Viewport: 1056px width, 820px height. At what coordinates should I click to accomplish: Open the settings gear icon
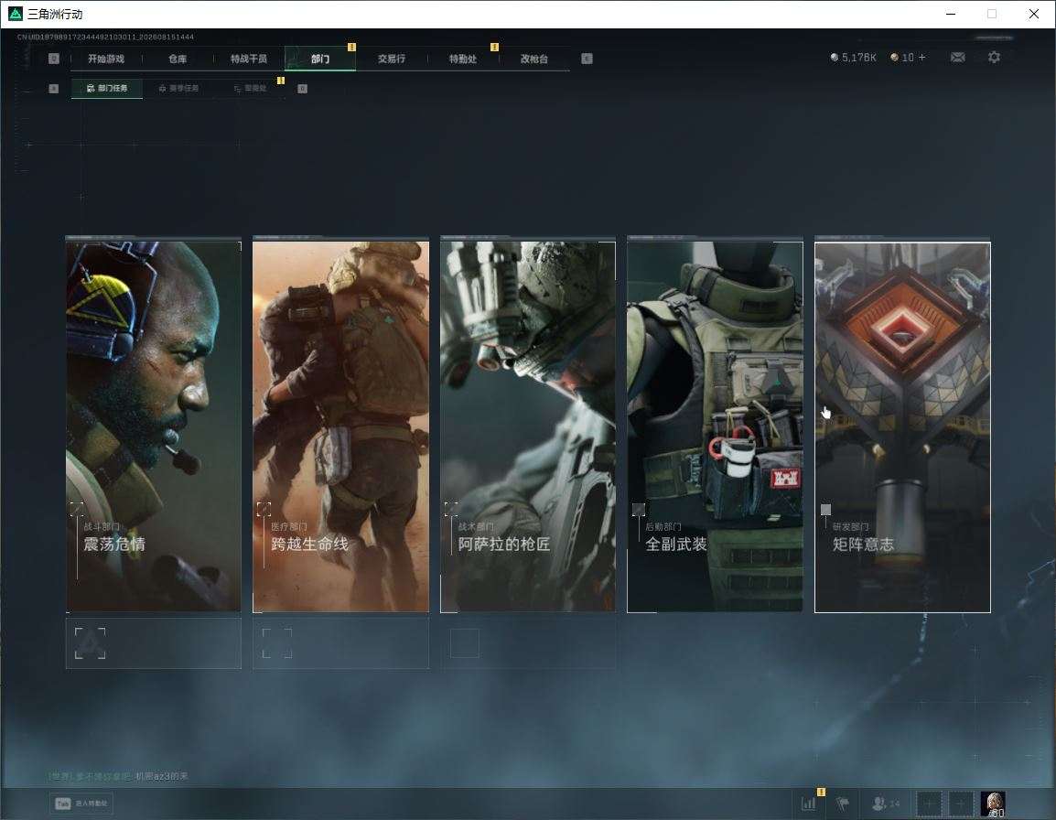pyautogui.click(x=994, y=58)
